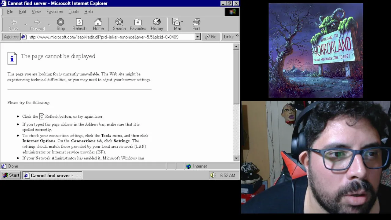Open the Favorites menu
This screenshot has height=220, width=391.
[x=54, y=12]
